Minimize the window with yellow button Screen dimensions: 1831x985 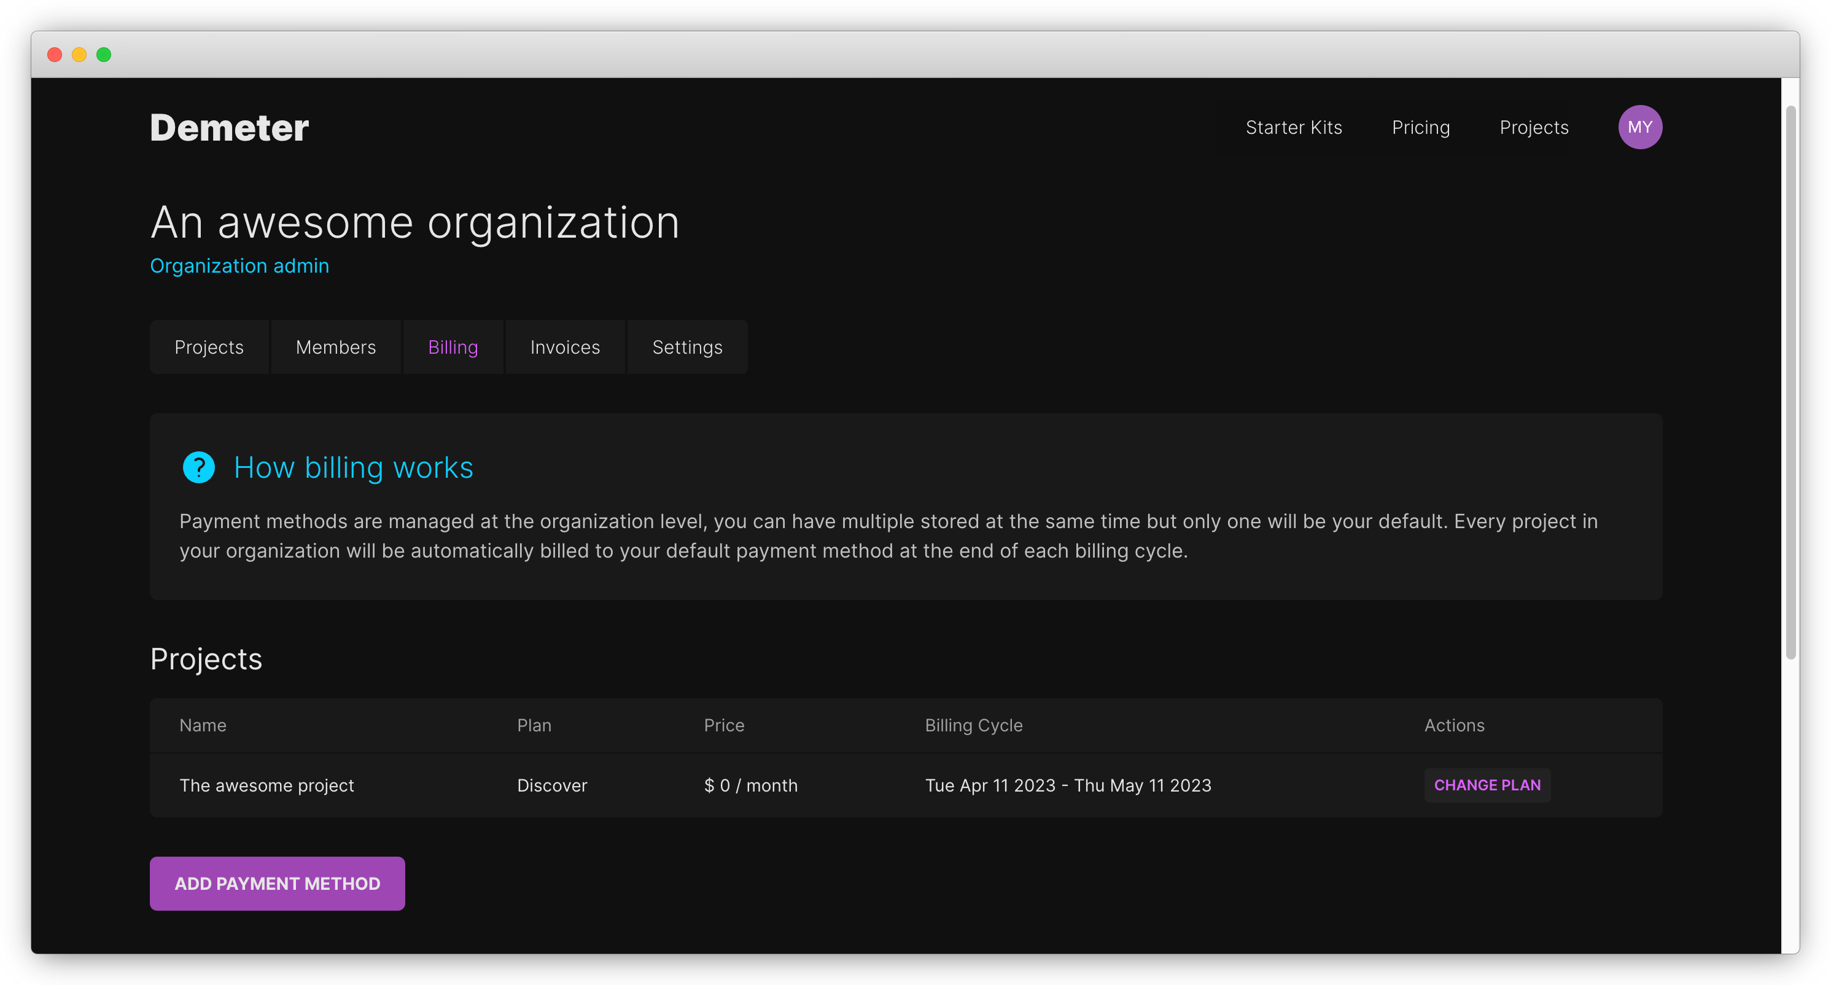pos(79,55)
